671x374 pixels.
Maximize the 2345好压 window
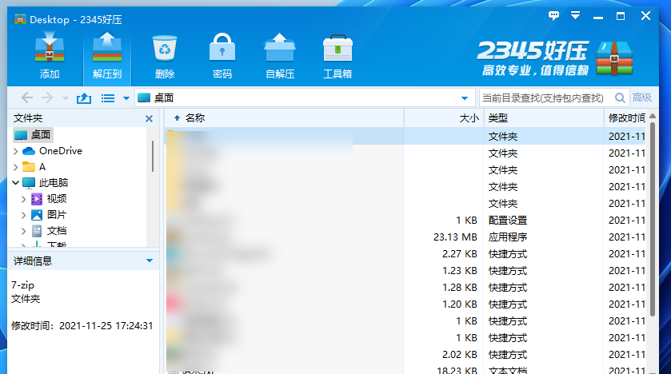[x=621, y=16]
